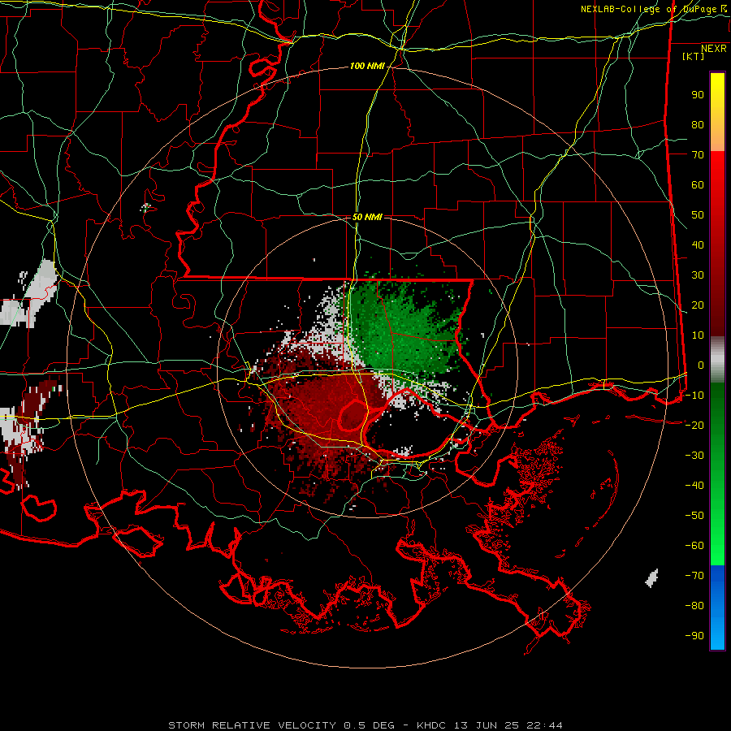The width and height of the screenshot is (731, 731).
Task: Click the 50 NMI range ring label
Action: click(367, 217)
